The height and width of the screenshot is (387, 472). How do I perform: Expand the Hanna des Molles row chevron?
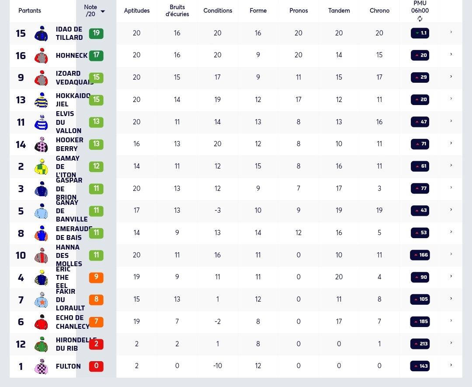click(x=451, y=254)
